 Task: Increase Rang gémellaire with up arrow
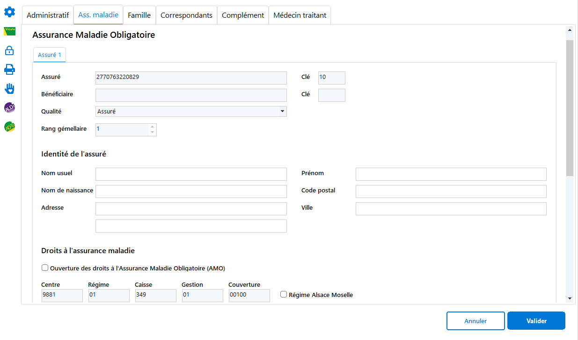[152, 127]
